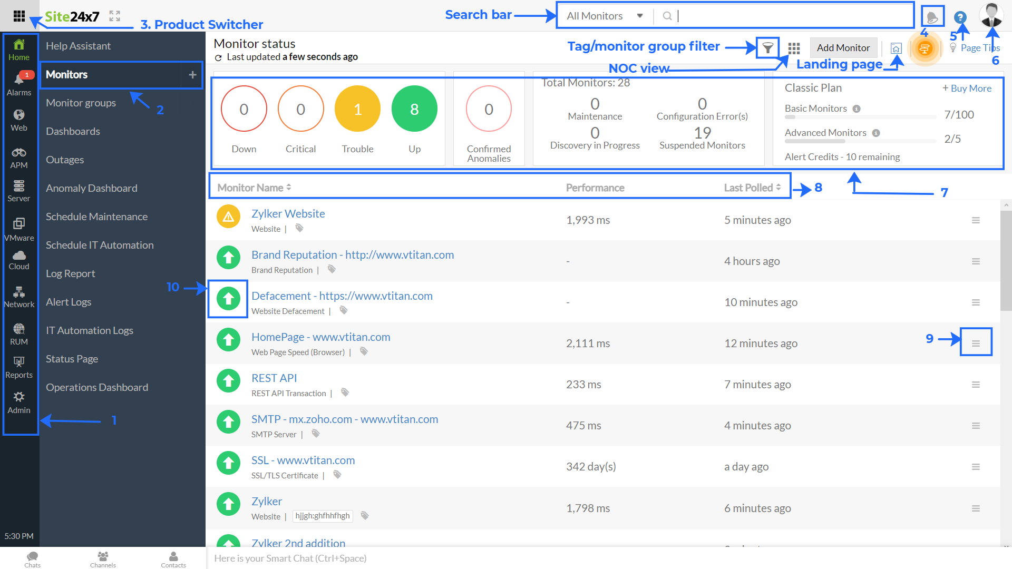This screenshot has width=1012, height=569.
Task: Open Monitor groups in the menu
Action: click(x=81, y=103)
